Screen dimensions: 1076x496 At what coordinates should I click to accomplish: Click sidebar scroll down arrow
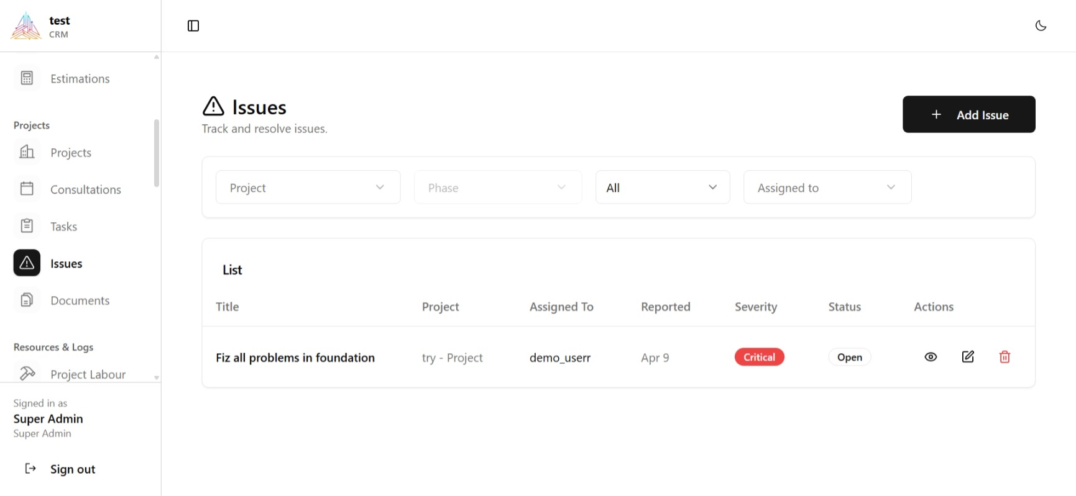pyautogui.click(x=157, y=377)
